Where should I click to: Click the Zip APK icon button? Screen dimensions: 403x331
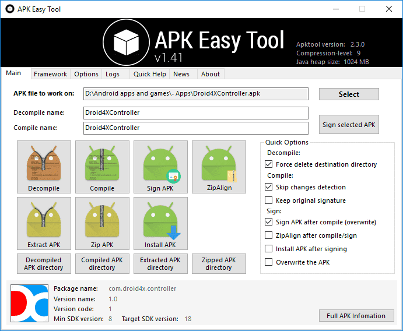click(x=102, y=223)
